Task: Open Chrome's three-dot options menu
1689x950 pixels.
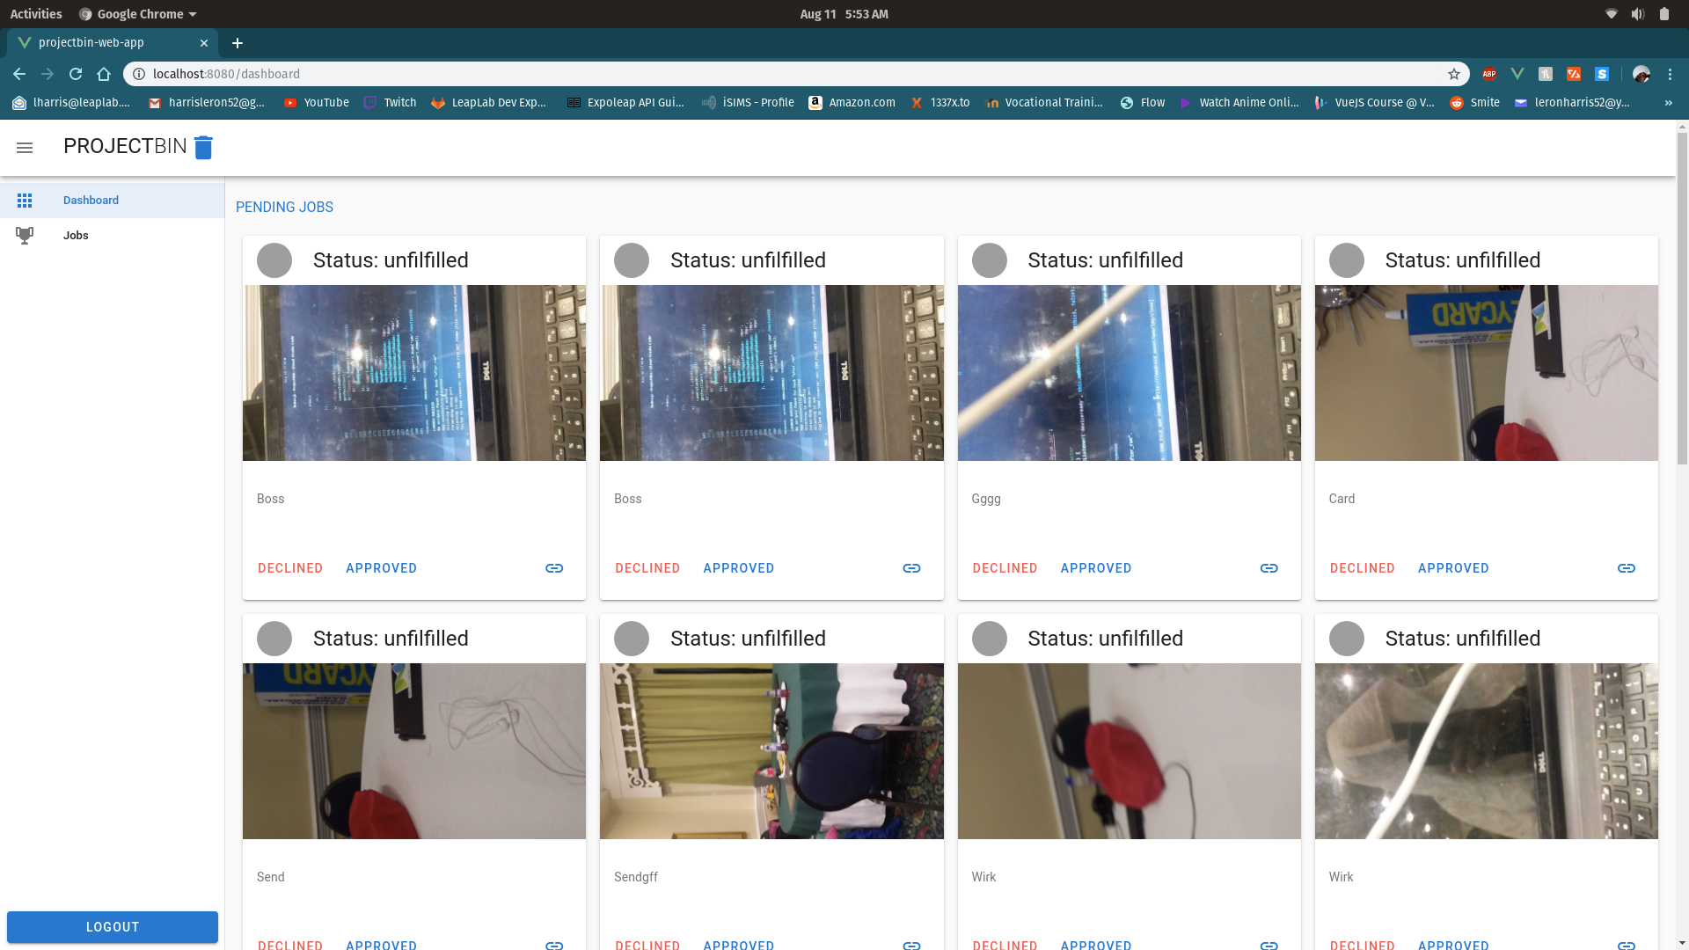Action: [1670, 74]
